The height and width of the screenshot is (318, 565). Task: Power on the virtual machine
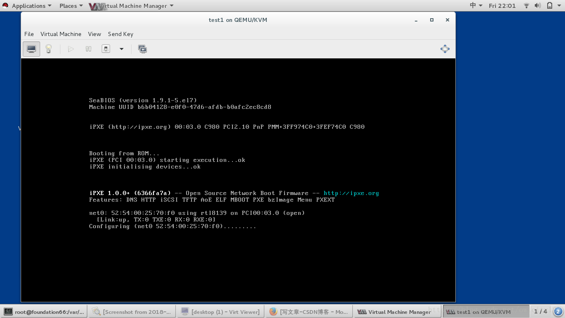(71, 49)
